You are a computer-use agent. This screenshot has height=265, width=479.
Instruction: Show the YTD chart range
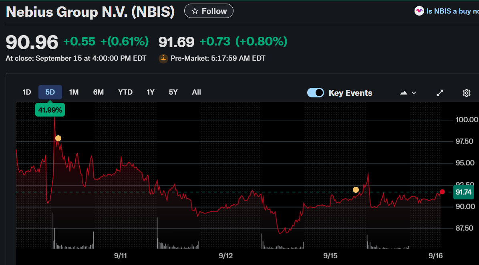[125, 92]
